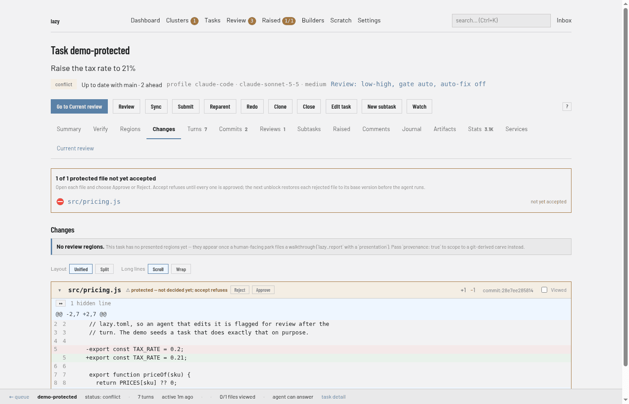Switch to the Subtasks tab

click(x=309, y=129)
